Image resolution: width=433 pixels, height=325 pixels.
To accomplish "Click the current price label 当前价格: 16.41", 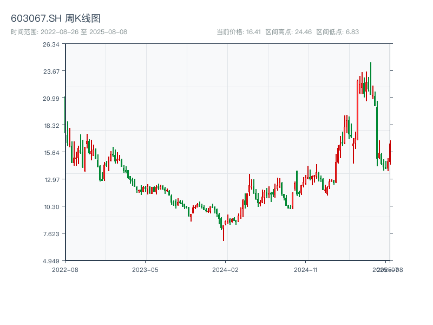I will 239,32.
